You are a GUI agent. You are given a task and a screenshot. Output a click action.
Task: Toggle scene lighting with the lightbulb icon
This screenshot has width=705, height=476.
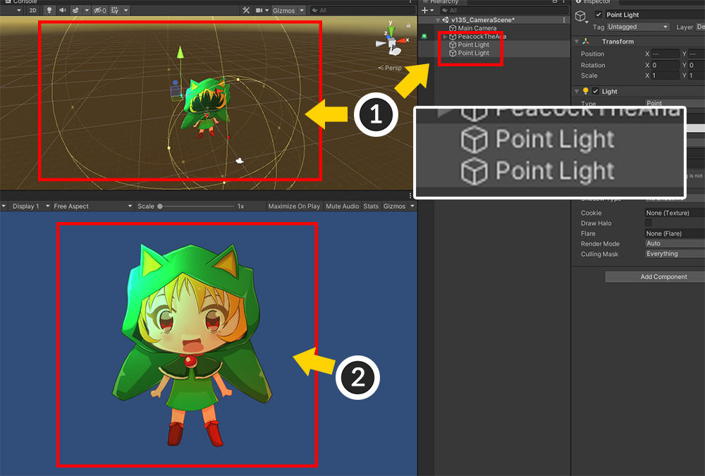[49, 10]
